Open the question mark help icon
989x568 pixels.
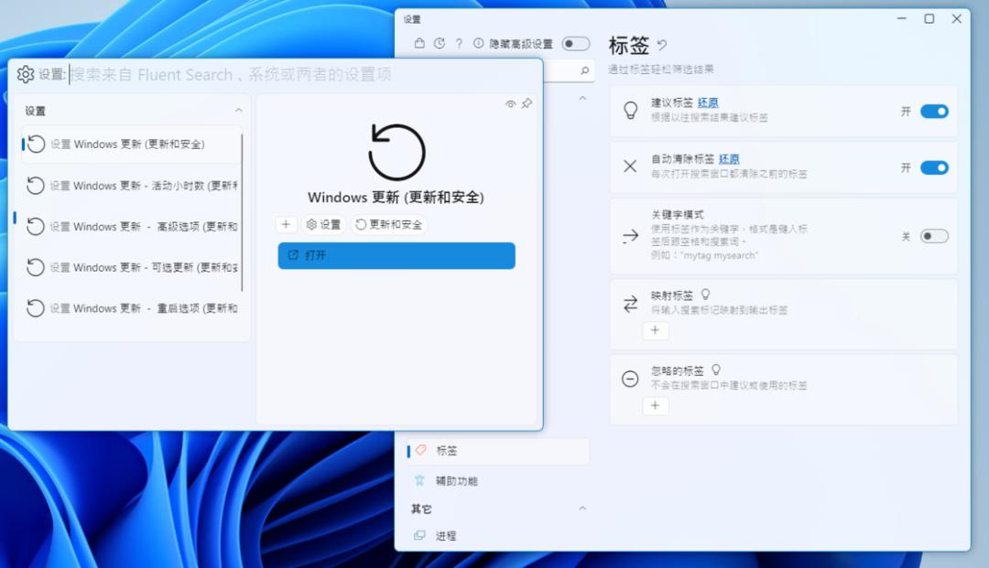[x=459, y=44]
